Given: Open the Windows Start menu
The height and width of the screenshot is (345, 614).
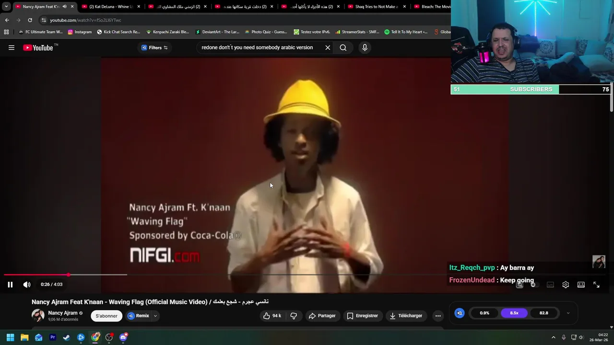Looking at the screenshot, I should pyautogui.click(x=10, y=337).
